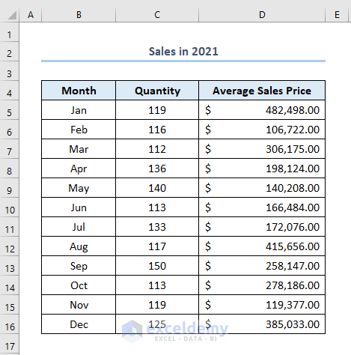This screenshot has width=351, height=355.
Task: Select column C header
Action: coord(157,15)
